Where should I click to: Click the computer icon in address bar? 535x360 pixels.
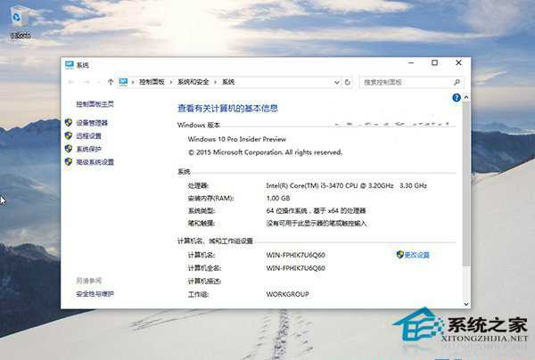coord(123,82)
